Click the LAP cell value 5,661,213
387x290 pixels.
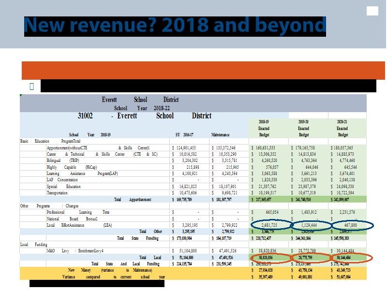coord(309,174)
